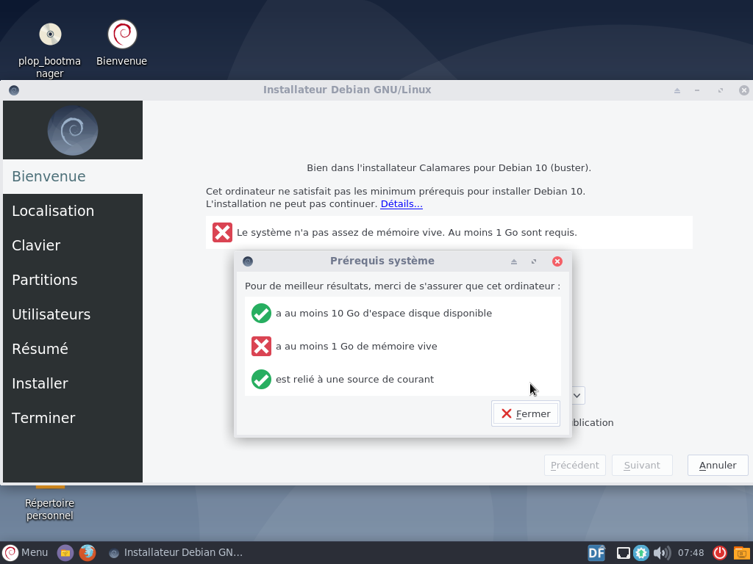Screen dimensions: 753x564
Task: Click the Suivant button
Action: coord(642,465)
